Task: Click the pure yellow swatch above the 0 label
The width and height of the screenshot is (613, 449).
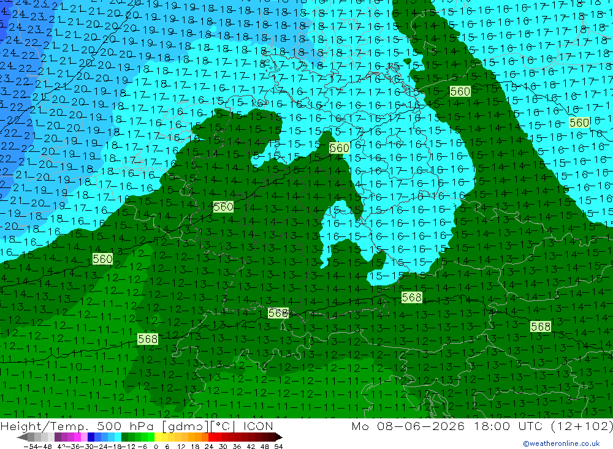Action: tap(158, 437)
